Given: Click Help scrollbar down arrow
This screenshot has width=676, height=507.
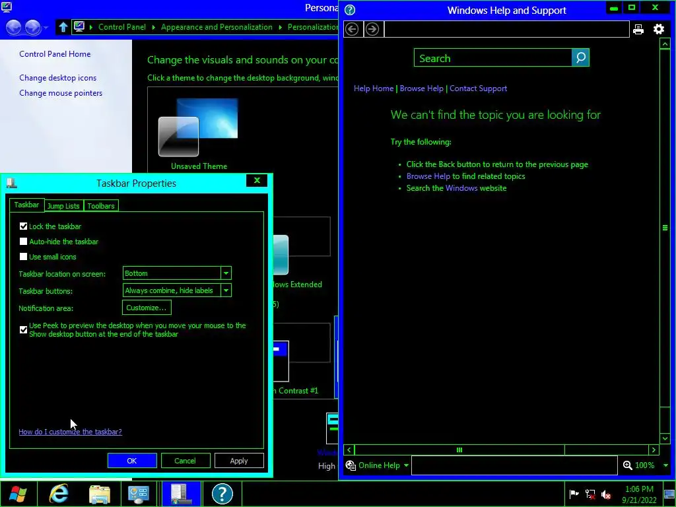Looking at the screenshot, I should click(x=665, y=438).
